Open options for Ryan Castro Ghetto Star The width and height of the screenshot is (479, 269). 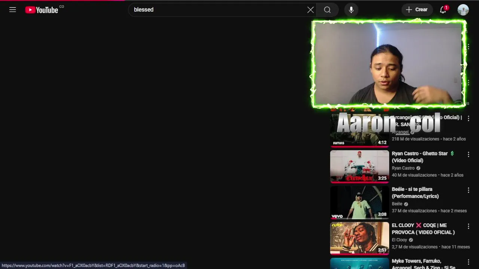(x=468, y=154)
